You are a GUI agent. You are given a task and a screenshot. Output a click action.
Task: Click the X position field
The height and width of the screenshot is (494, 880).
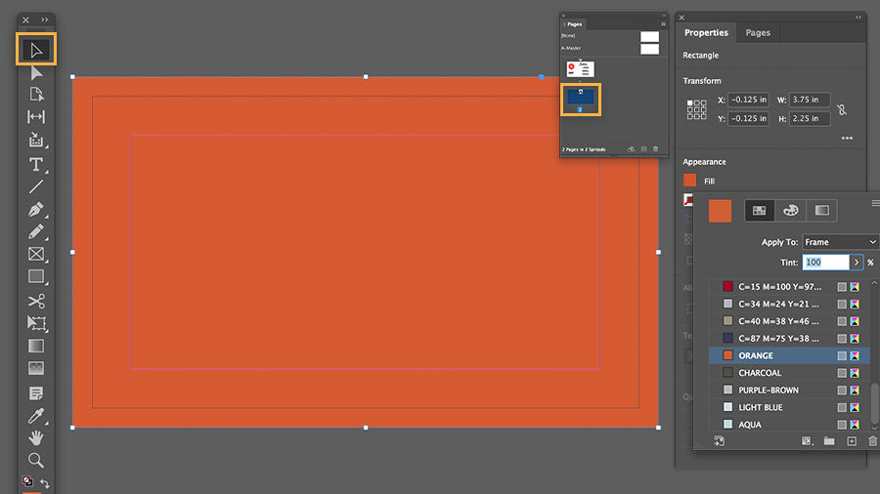point(748,100)
